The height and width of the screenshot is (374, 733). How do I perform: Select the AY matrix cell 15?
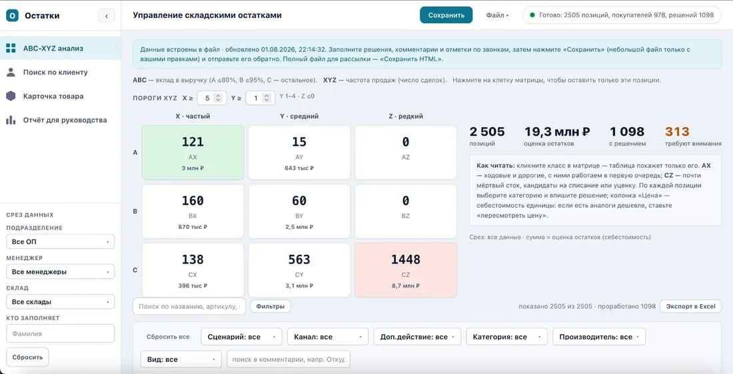click(x=299, y=152)
